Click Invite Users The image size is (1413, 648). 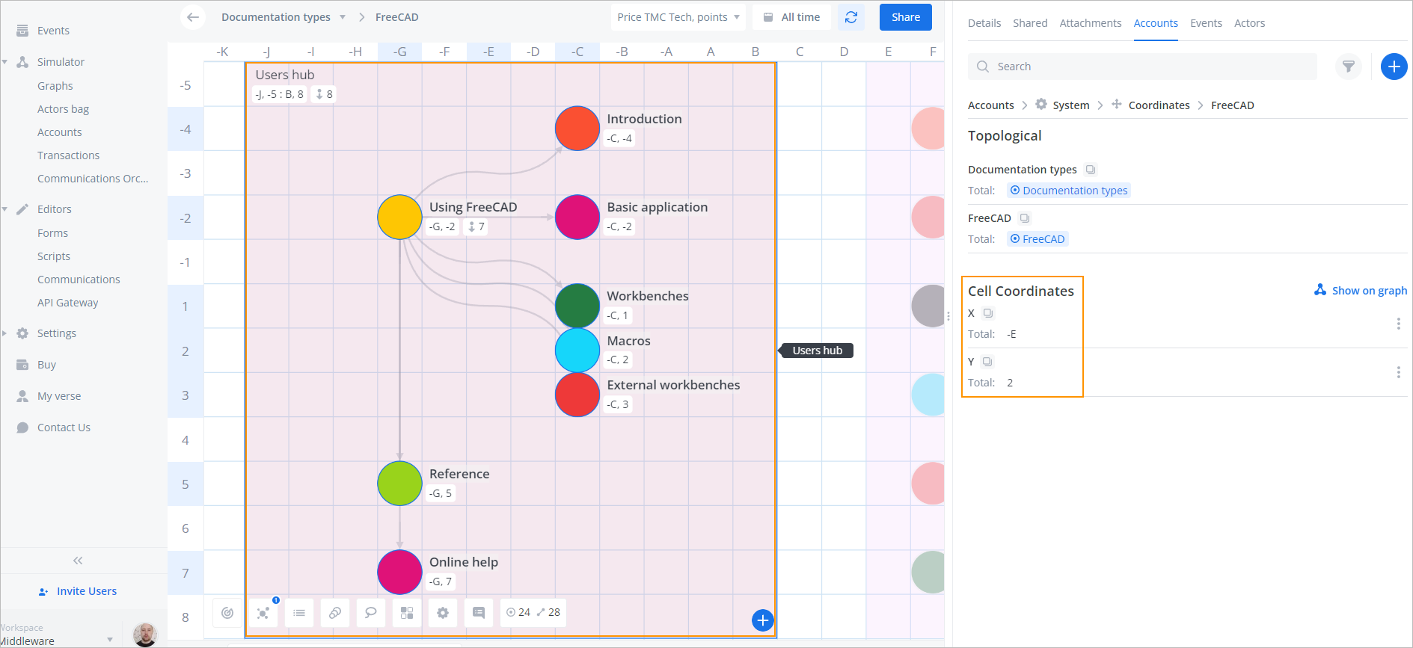(78, 591)
